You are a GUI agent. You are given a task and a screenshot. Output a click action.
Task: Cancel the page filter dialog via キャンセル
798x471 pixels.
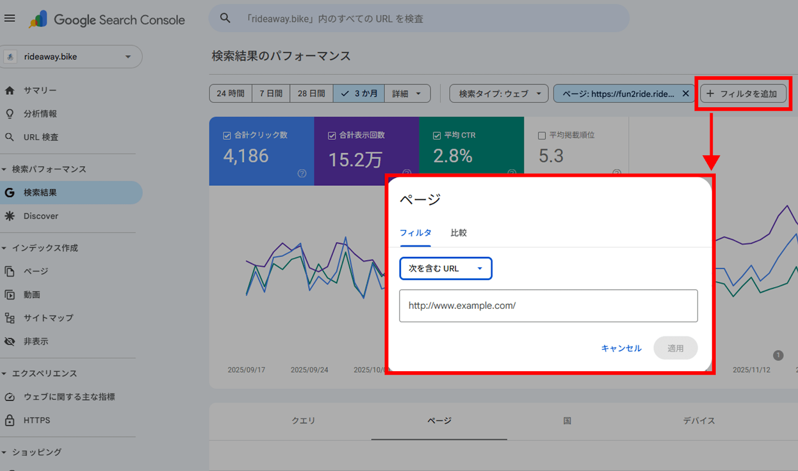pyautogui.click(x=621, y=348)
